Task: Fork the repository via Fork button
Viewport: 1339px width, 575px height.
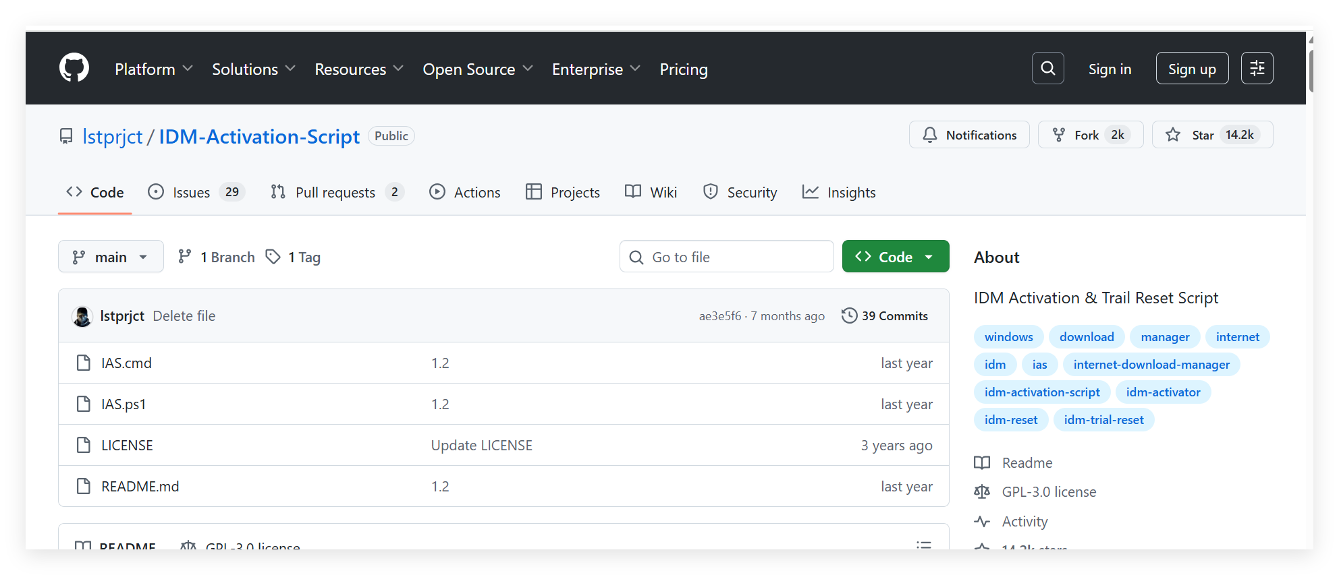Action: tap(1087, 135)
